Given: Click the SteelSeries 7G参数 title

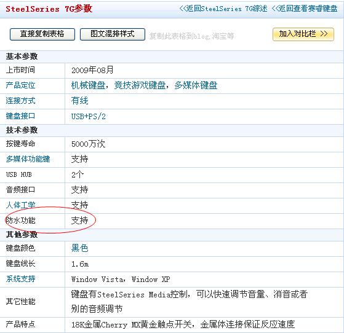Looking at the screenshot, I should tap(49, 9).
